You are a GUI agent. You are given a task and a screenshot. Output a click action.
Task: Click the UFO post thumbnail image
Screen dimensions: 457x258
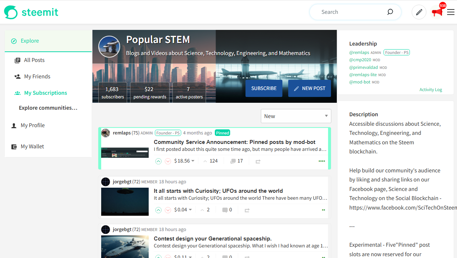click(125, 202)
